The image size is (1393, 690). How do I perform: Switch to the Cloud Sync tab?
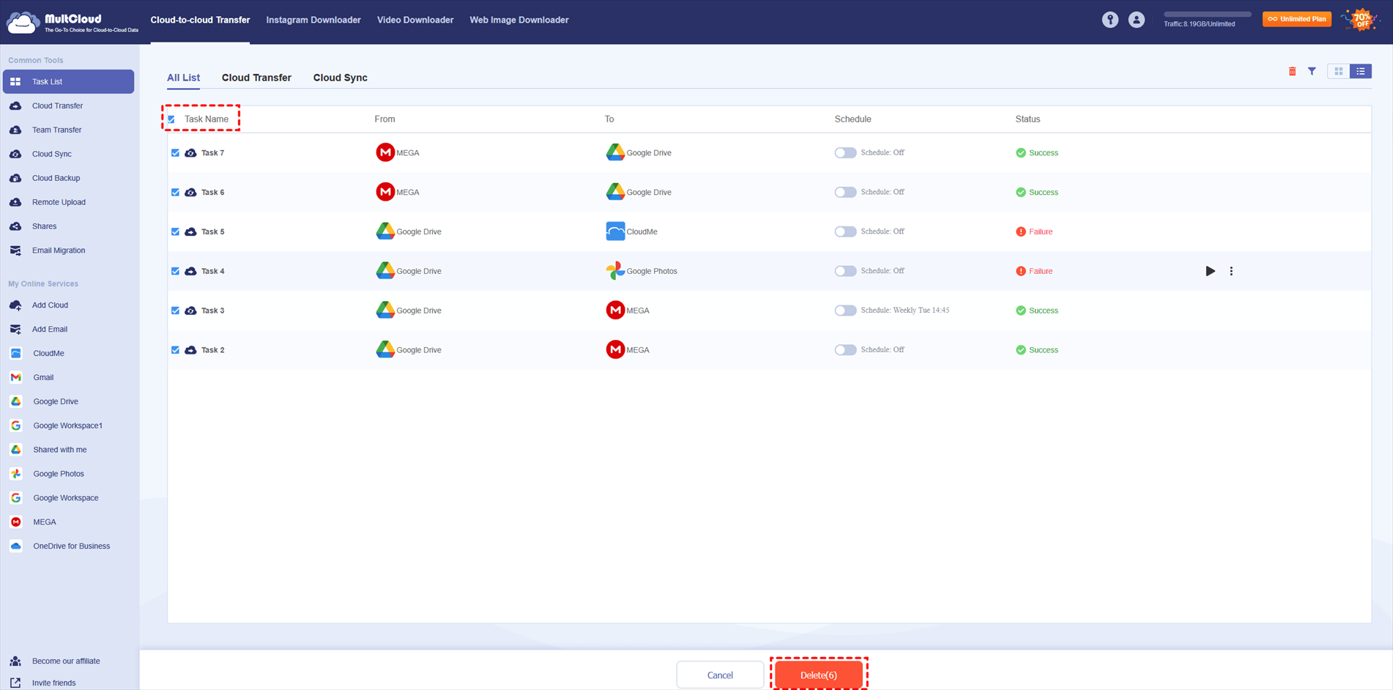click(340, 78)
